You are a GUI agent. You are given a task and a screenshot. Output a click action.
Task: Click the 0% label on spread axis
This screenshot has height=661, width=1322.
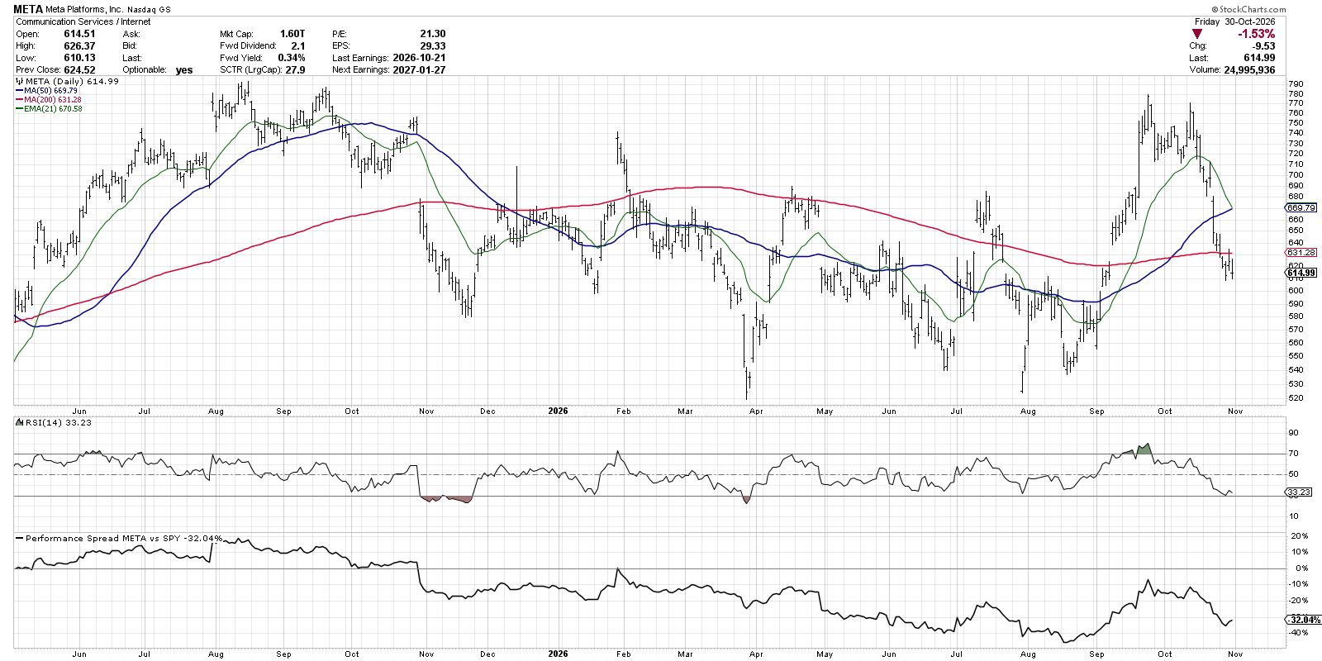[1302, 568]
